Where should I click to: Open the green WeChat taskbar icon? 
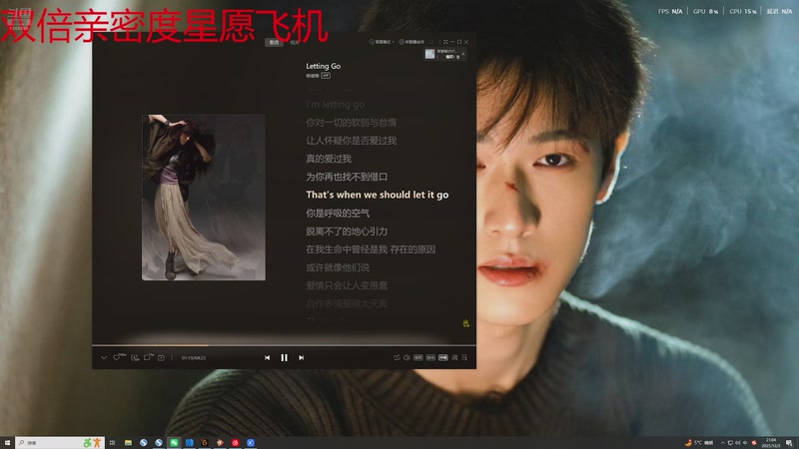coord(174,443)
